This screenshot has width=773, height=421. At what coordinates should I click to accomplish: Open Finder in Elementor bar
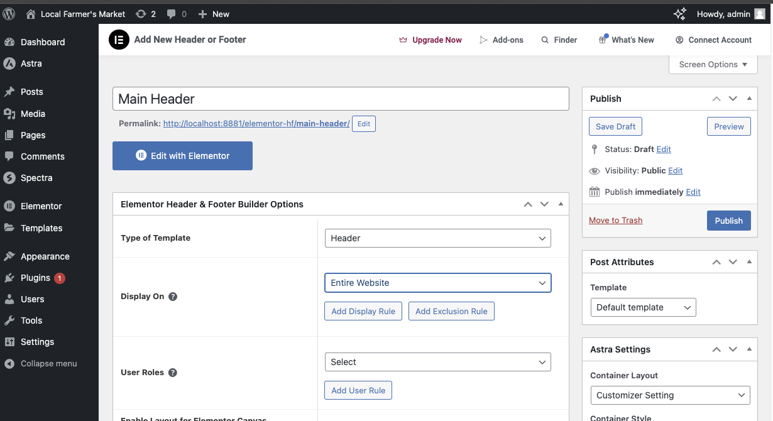pyautogui.click(x=559, y=40)
